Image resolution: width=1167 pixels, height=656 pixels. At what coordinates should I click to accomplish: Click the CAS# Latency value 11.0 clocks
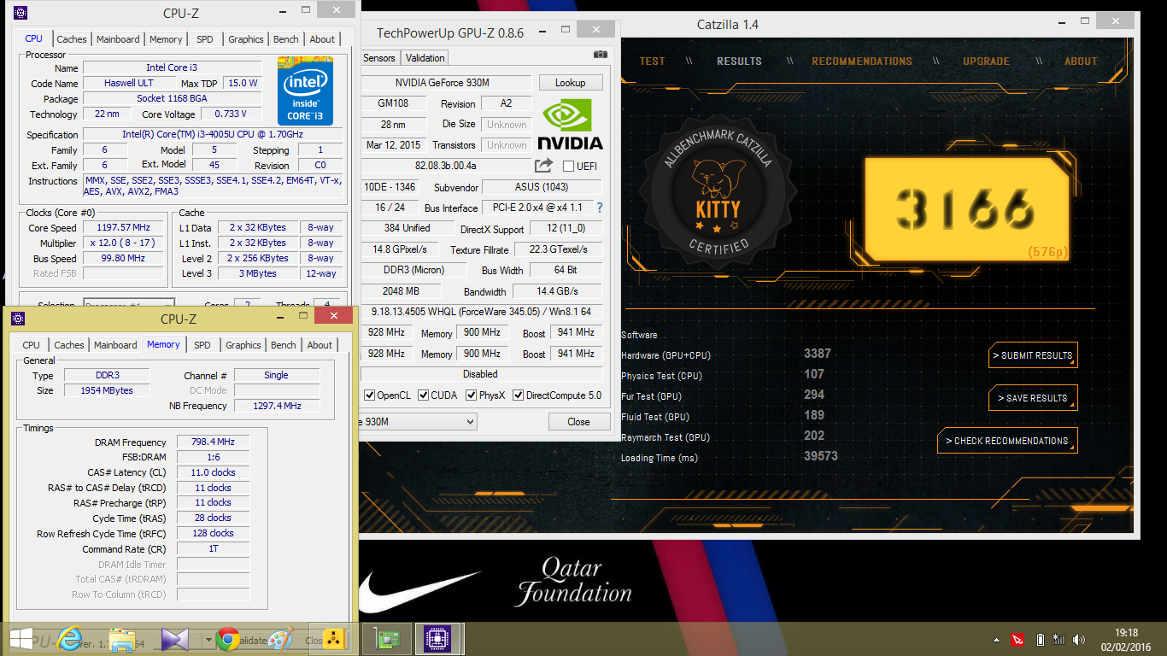point(214,472)
